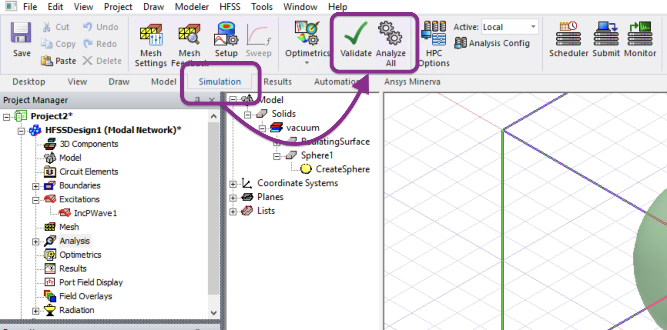Collapse the Sphere1 node
The width and height of the screenshot is (667, 330).
(x=277, y=156)
